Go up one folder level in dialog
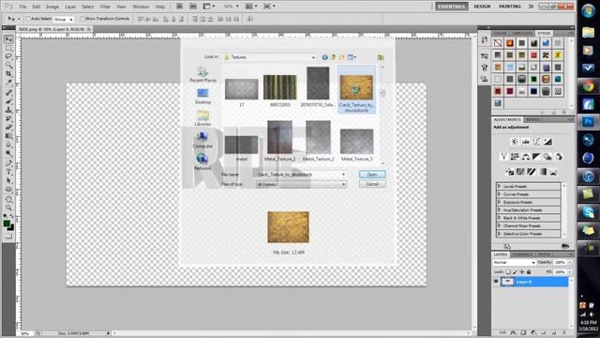Image resolution: width=600 pixels, height=338 pixels. [x=334, y=57]
